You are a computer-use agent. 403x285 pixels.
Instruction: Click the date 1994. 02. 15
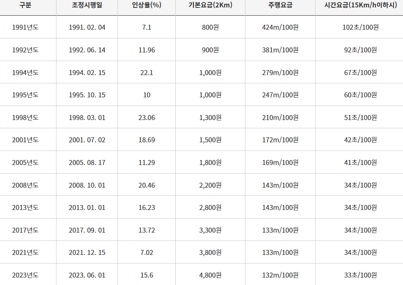87,73
